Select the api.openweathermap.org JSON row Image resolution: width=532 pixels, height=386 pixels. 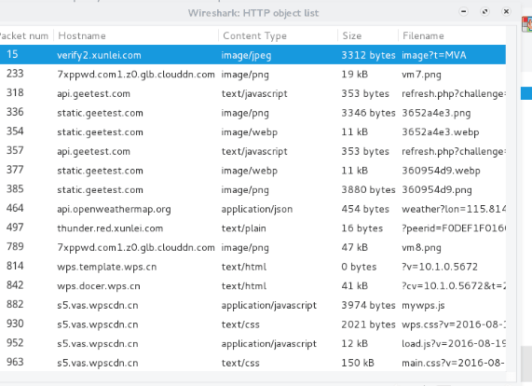pos(252,209)
